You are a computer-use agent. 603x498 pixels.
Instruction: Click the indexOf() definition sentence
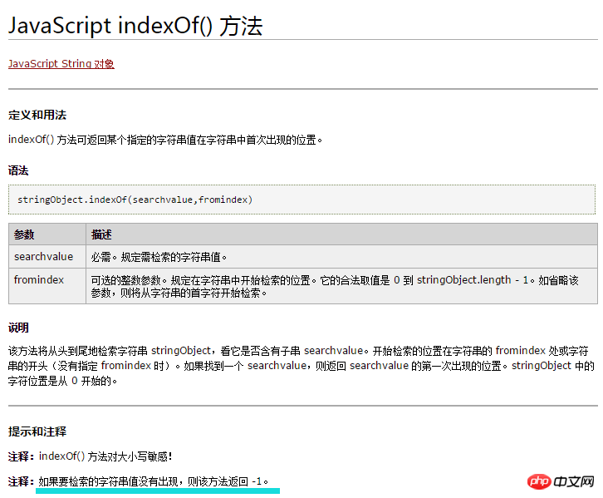(165, 140)
